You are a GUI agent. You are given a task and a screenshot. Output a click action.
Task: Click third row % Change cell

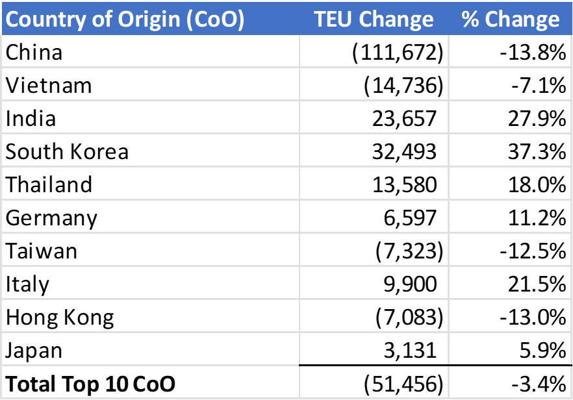(511, 117)
